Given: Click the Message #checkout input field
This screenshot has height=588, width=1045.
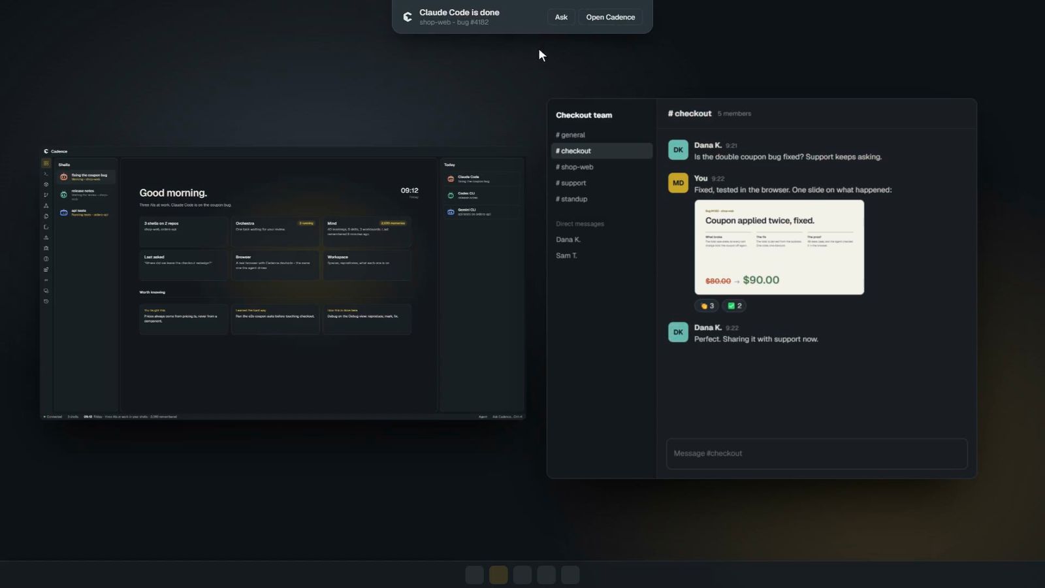Looking at the screenshot, I should click(x=816, y=453).
